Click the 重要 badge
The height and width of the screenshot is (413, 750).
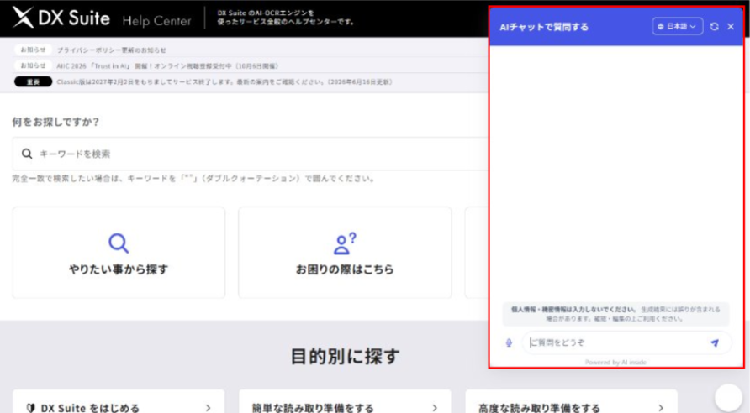coord(33,81)
